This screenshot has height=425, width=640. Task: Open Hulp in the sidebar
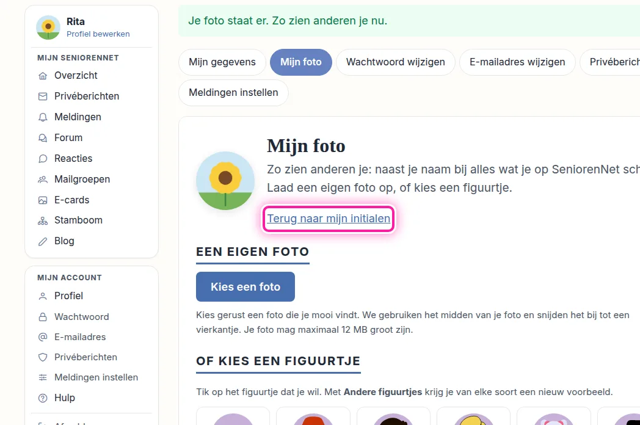pyautogui.click(x=65, y=398)
